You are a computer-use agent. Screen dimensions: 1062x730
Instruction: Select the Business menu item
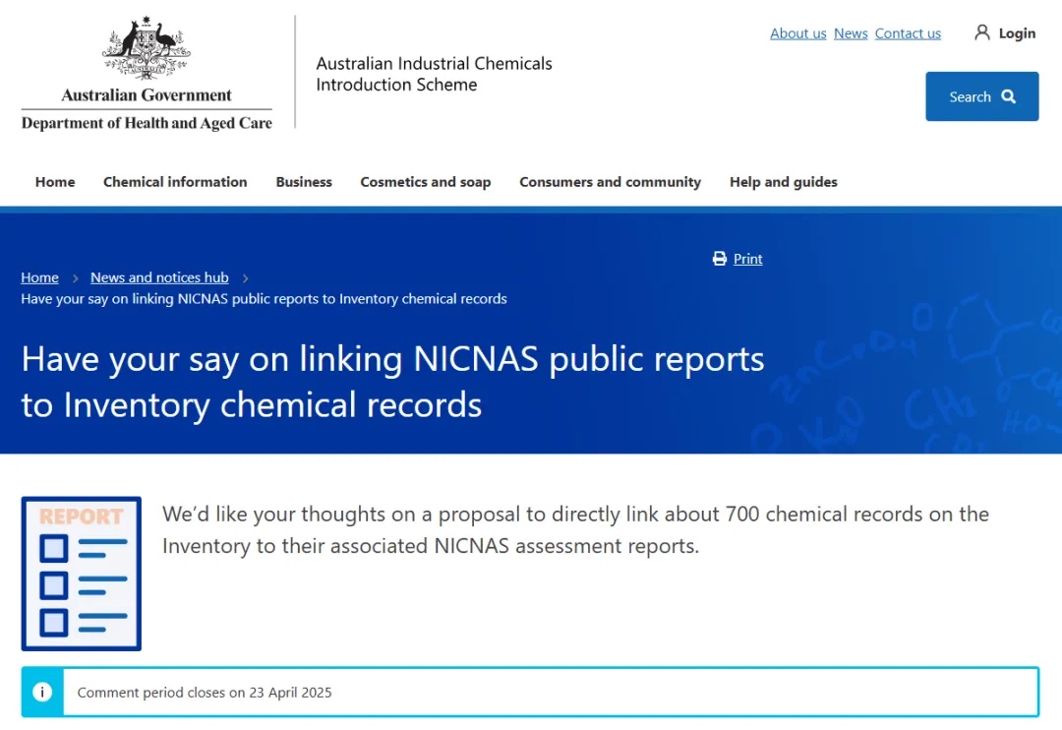click(304, 182)
